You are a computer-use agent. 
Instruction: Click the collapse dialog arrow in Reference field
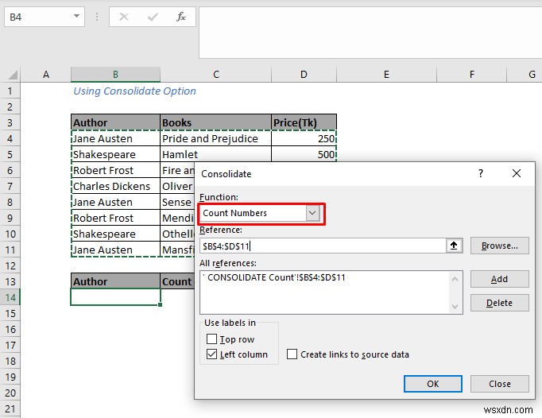click(x=454, y=246)
